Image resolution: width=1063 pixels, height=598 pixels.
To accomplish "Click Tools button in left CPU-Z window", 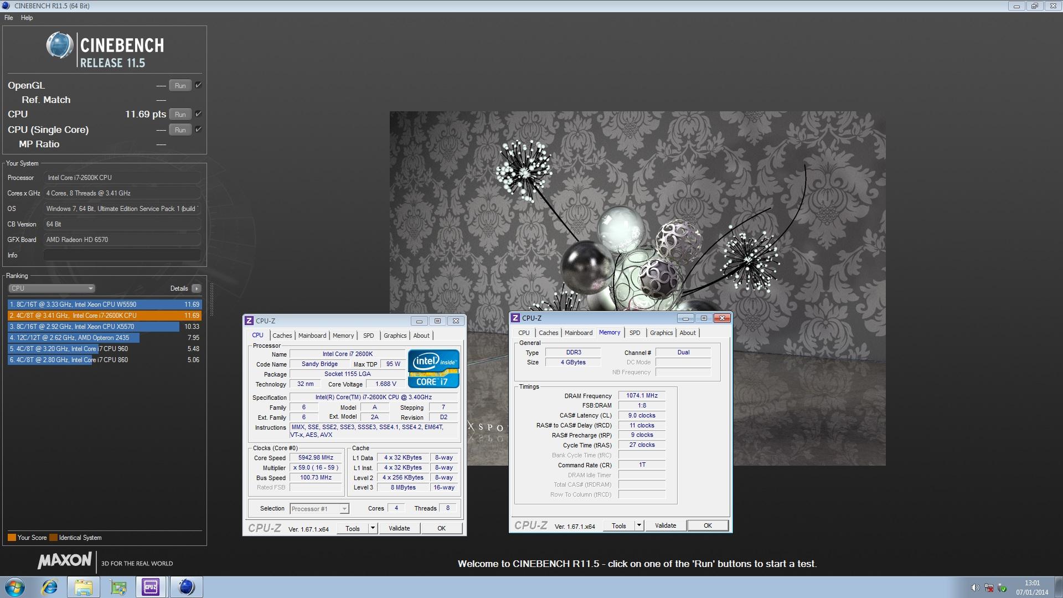I will point(352,528).
